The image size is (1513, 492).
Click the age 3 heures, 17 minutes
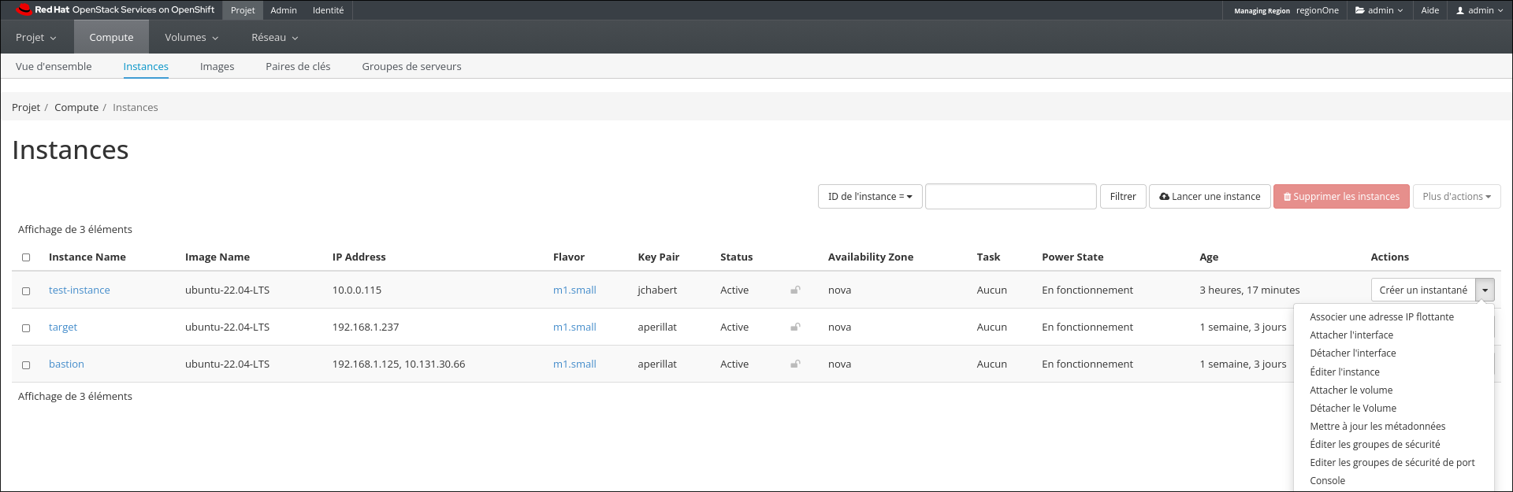point(1250,290)
